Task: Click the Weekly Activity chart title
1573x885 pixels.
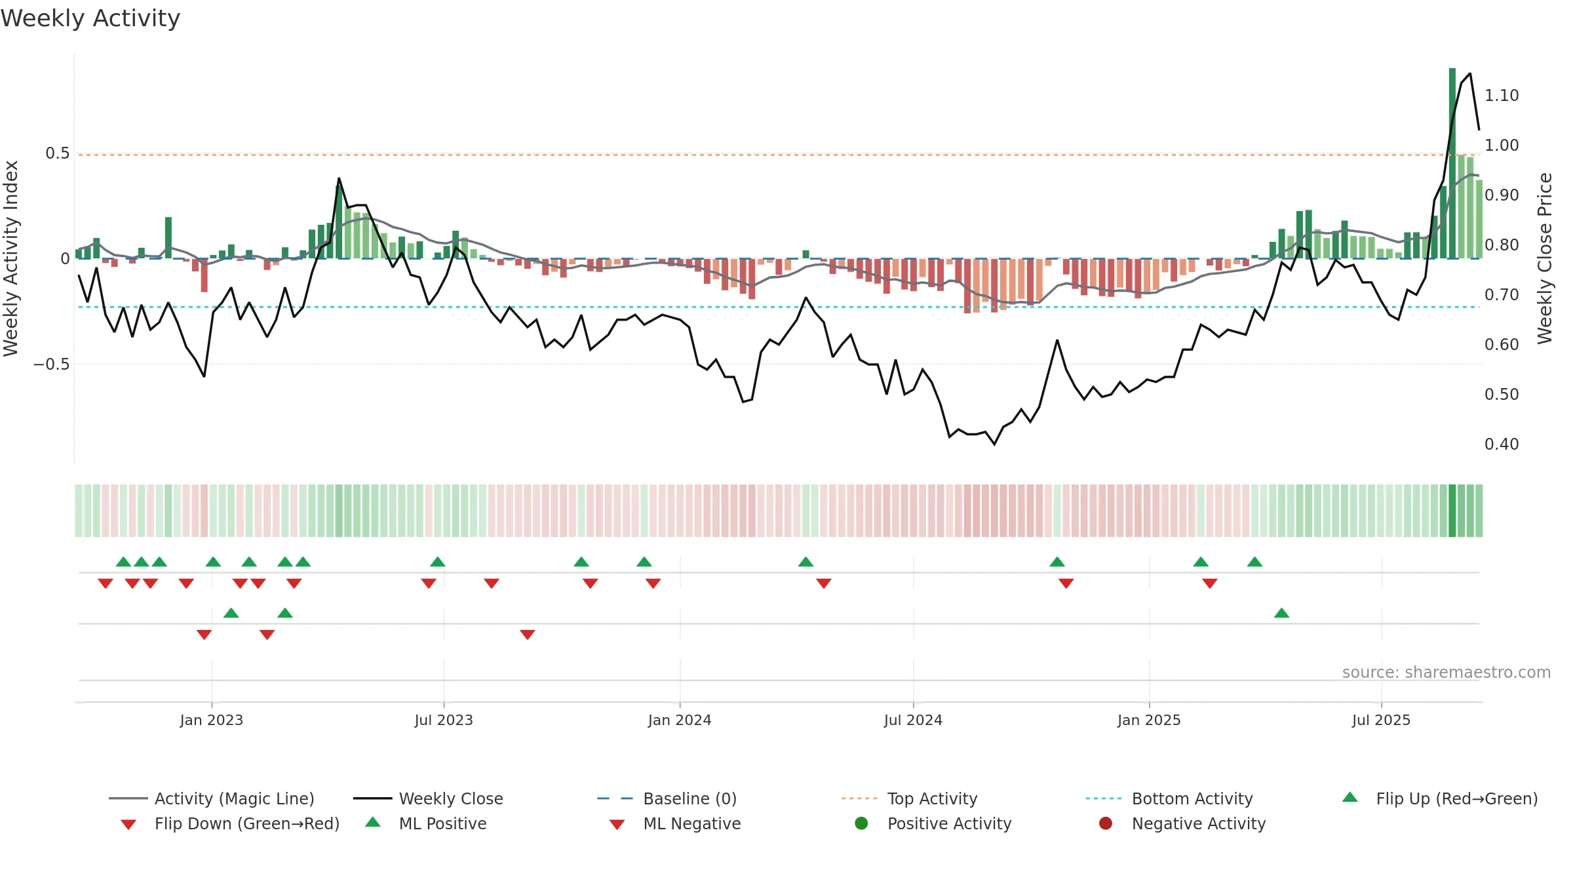Action: [x=90, y=18]
